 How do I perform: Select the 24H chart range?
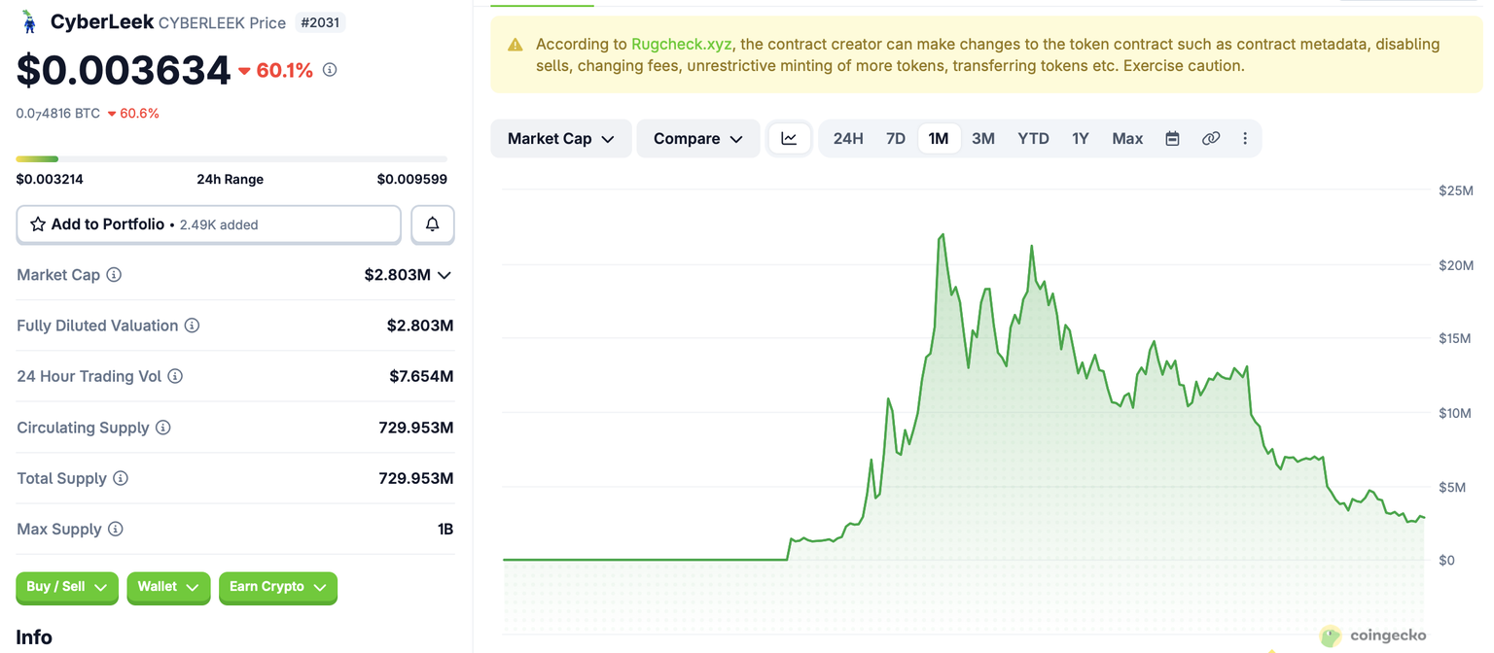point(848,139)
